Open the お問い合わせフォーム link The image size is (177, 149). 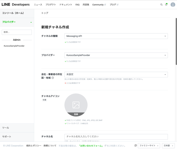point(91,146)
